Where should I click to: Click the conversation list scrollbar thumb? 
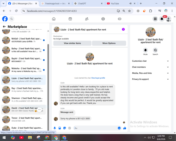click(48, 87)
